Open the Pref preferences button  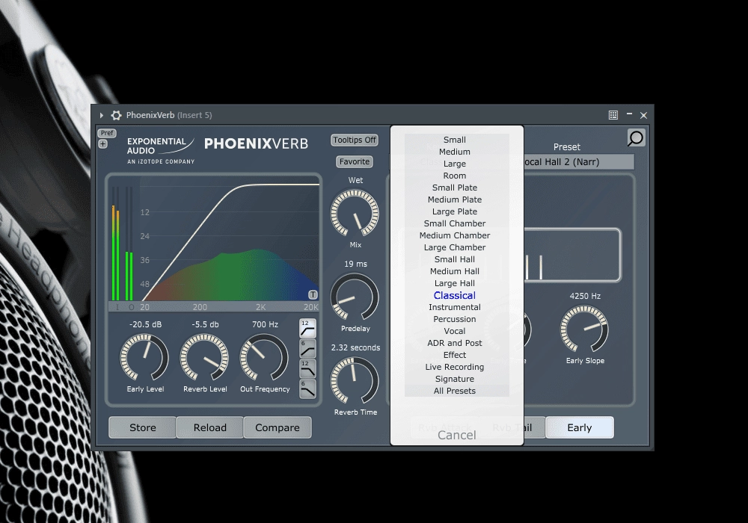tap(107, 133)
